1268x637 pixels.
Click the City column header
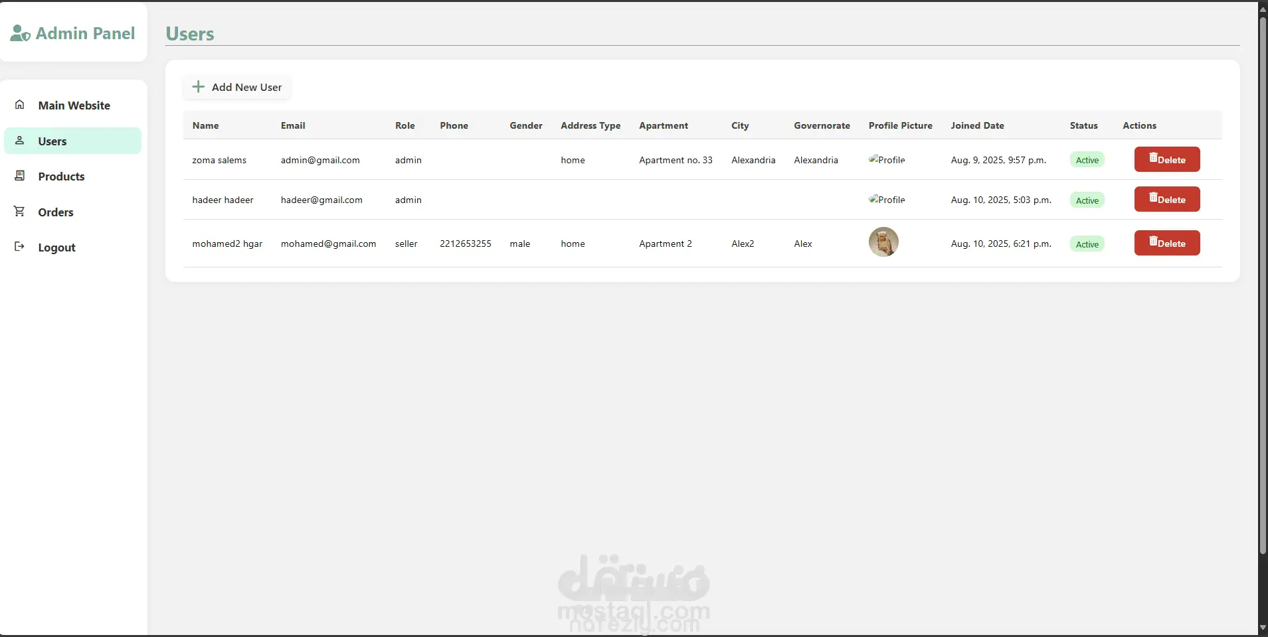(740, 125)
